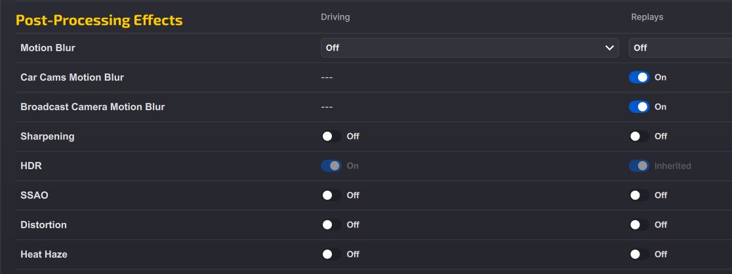Enable Distortion in the Replays column

tap(639, 225)
